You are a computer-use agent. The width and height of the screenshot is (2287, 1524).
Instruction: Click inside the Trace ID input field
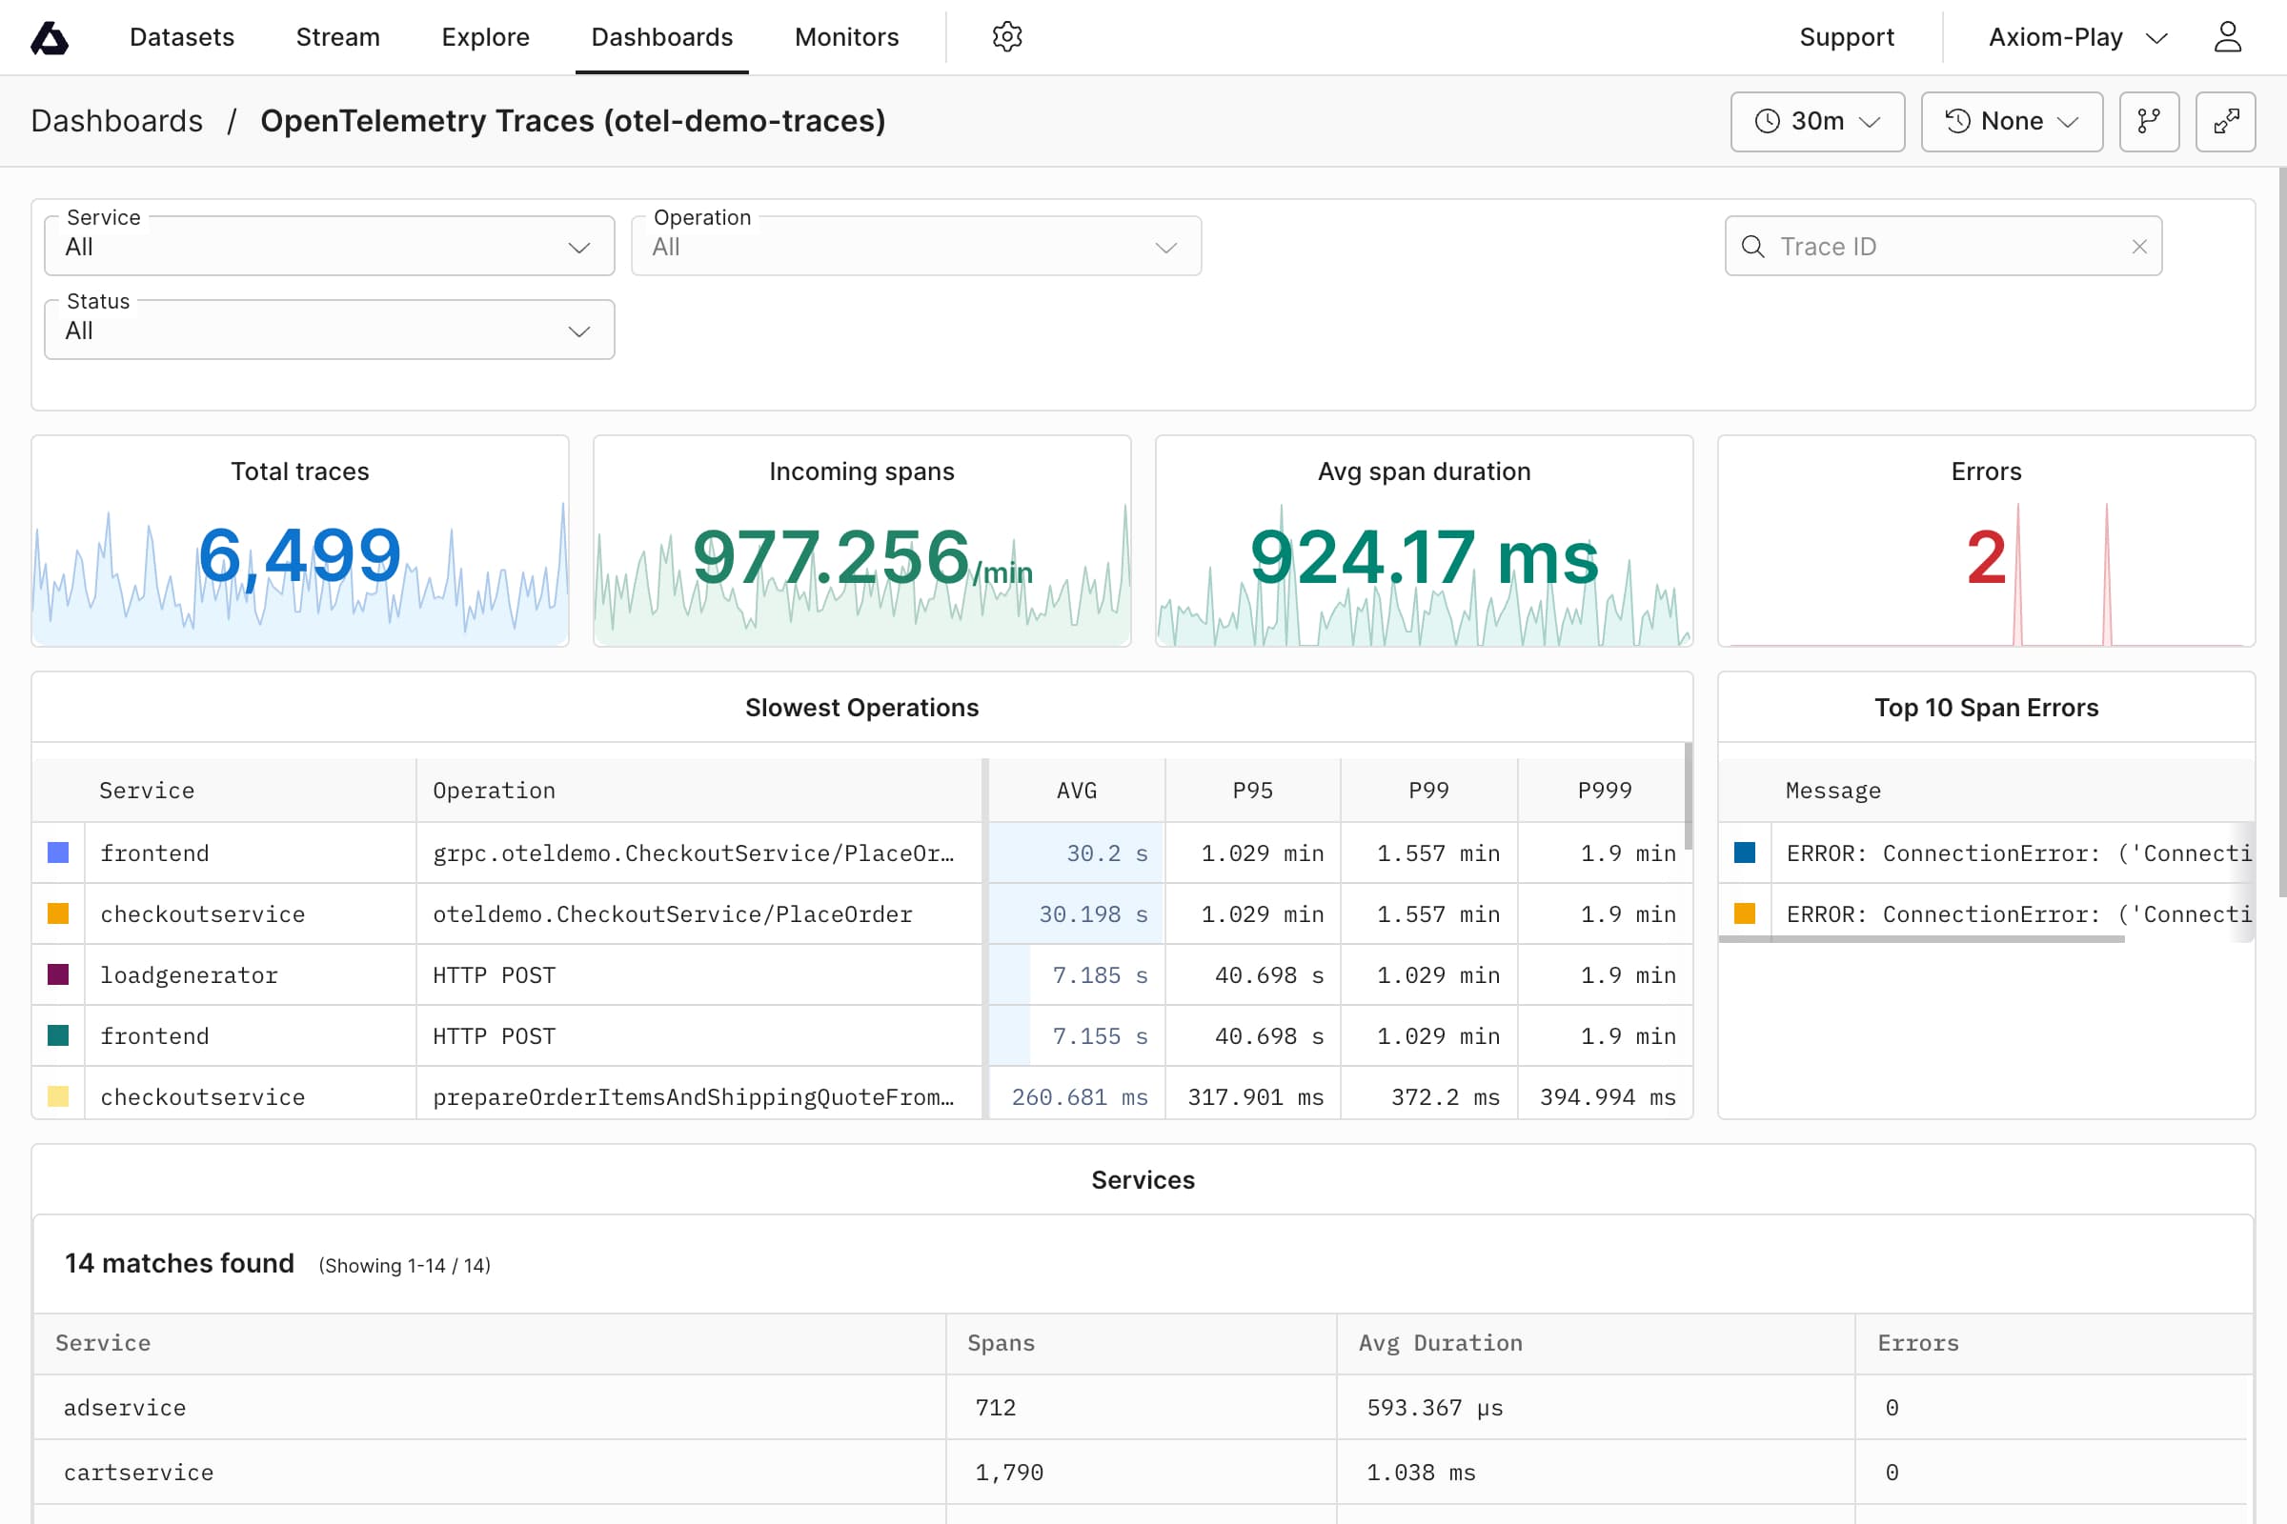[1943, 247]
